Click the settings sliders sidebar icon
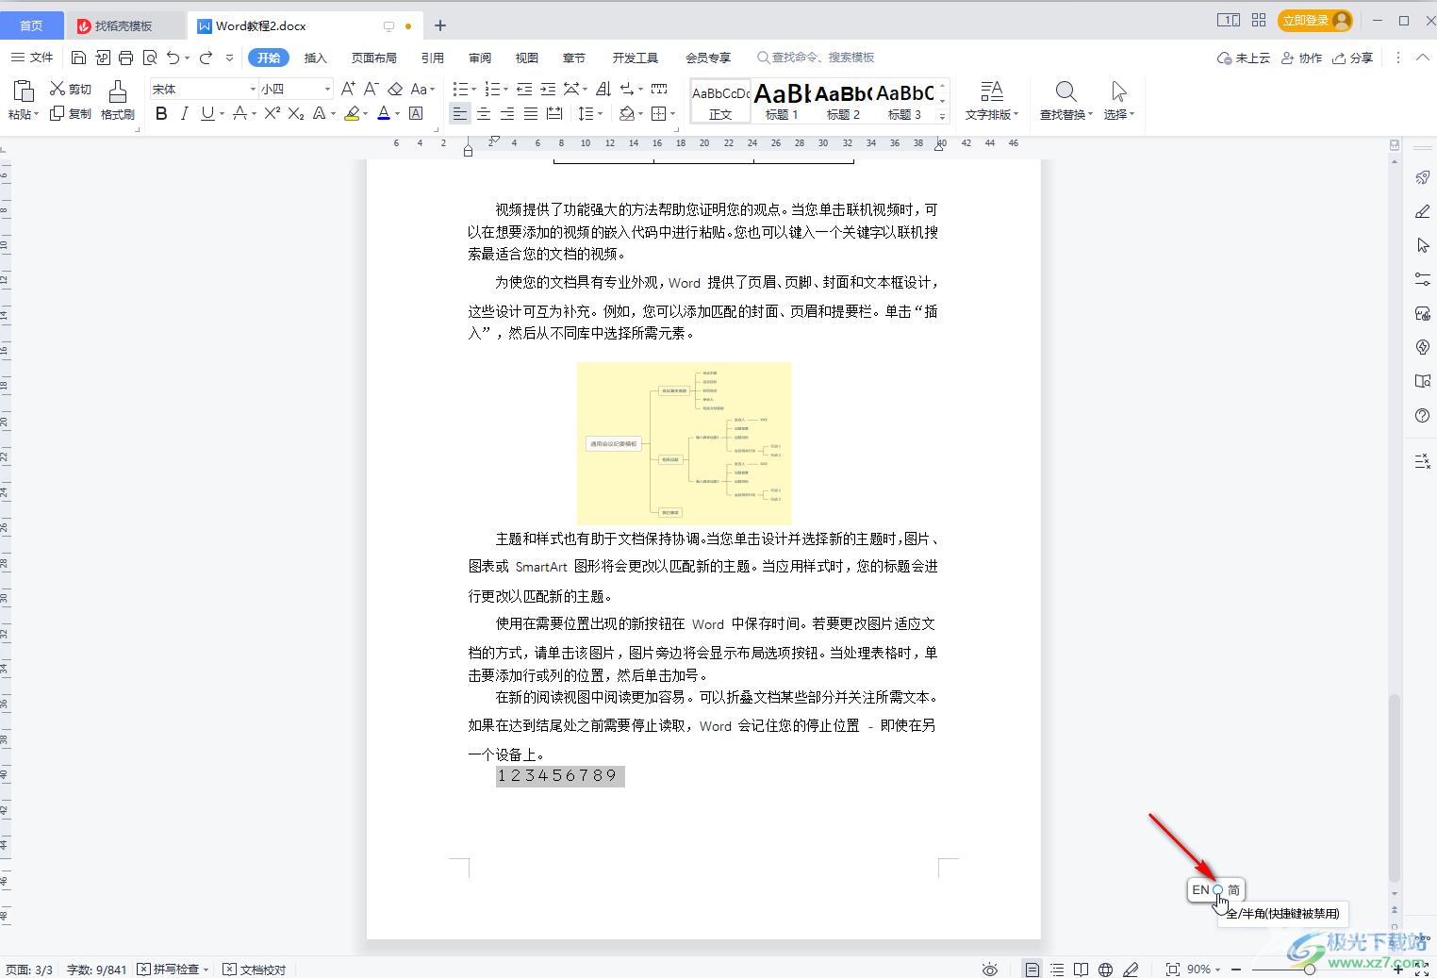 click(x=1423, y=279)
